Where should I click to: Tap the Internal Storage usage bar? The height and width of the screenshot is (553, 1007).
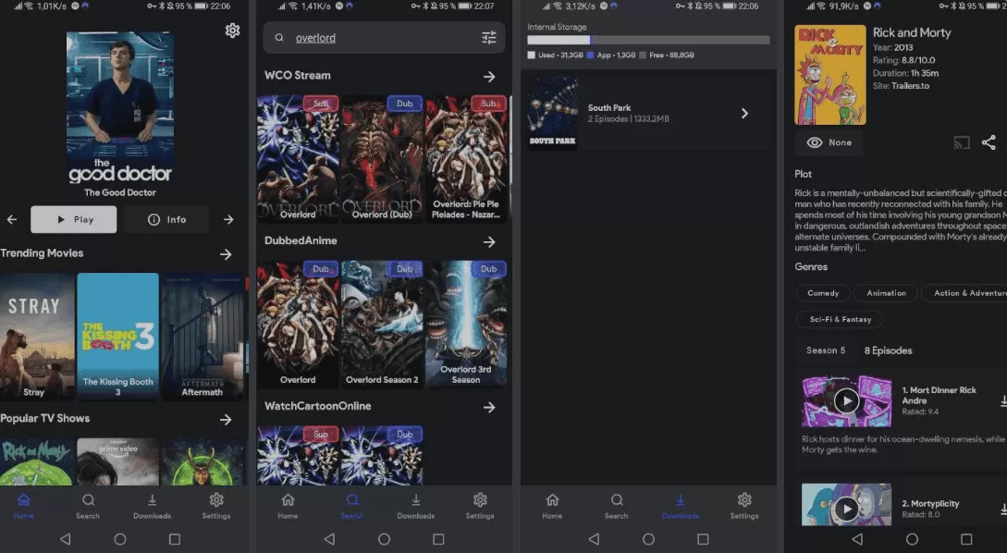pyautogui.click(x=647, y=39)
